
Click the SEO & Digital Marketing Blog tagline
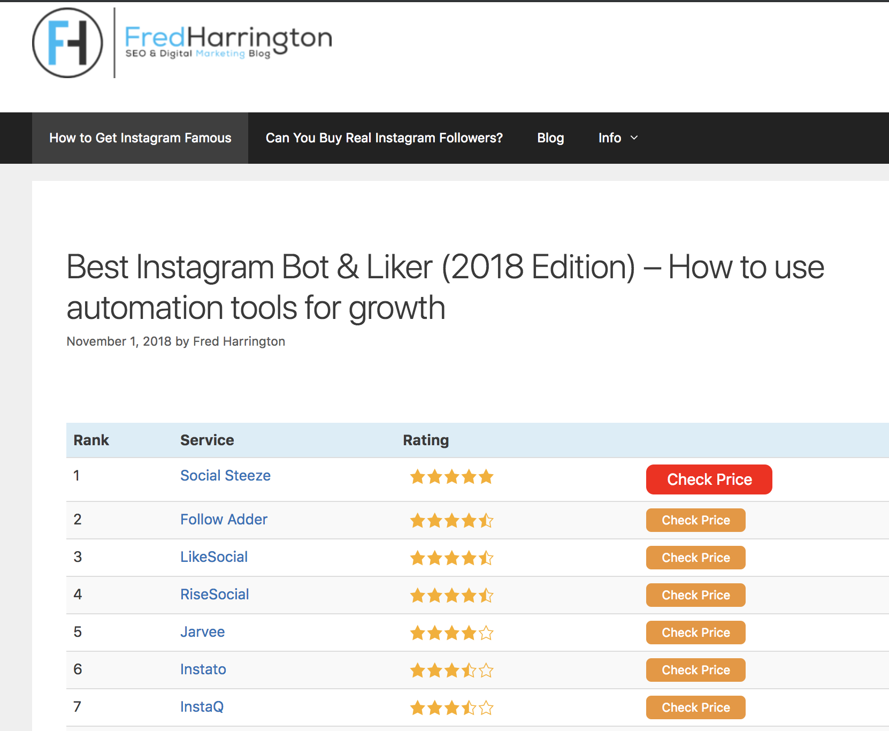tap(198, 54)
